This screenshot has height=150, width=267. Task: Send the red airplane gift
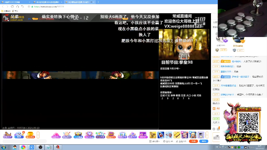pos(169,135)
